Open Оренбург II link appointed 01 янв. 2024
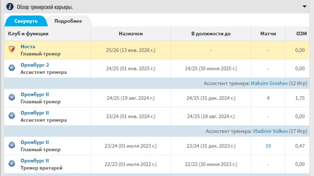This screenshot has width=314, height=176. [x=34, y=113]
